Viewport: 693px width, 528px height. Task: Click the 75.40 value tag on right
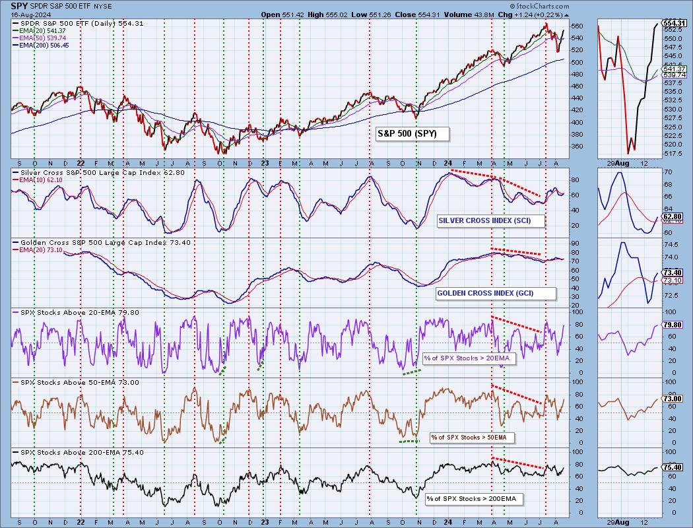coord(673,467)
